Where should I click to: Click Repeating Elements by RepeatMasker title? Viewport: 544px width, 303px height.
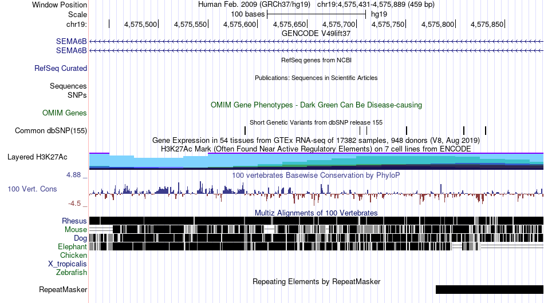coord(316,281)
